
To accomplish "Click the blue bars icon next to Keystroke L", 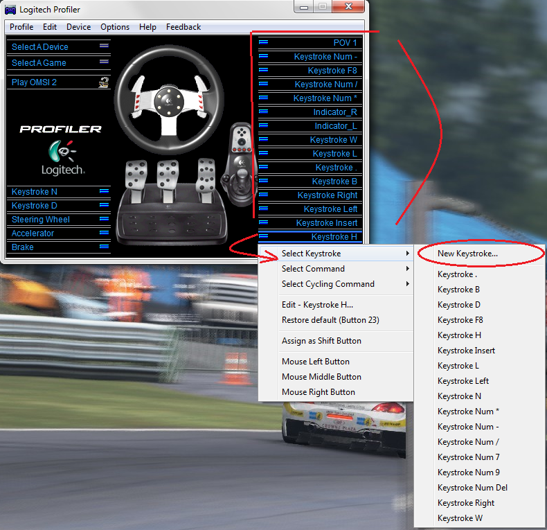I will click(x=263, y=153).
